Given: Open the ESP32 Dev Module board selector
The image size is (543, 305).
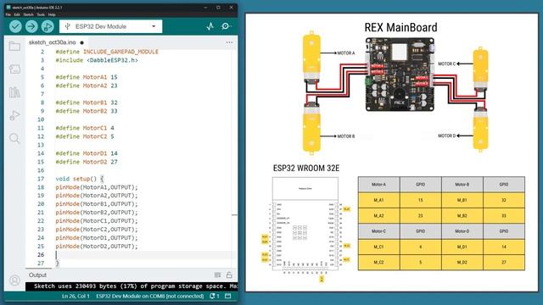Looking at the screenshot, I should tap(110, 26).
